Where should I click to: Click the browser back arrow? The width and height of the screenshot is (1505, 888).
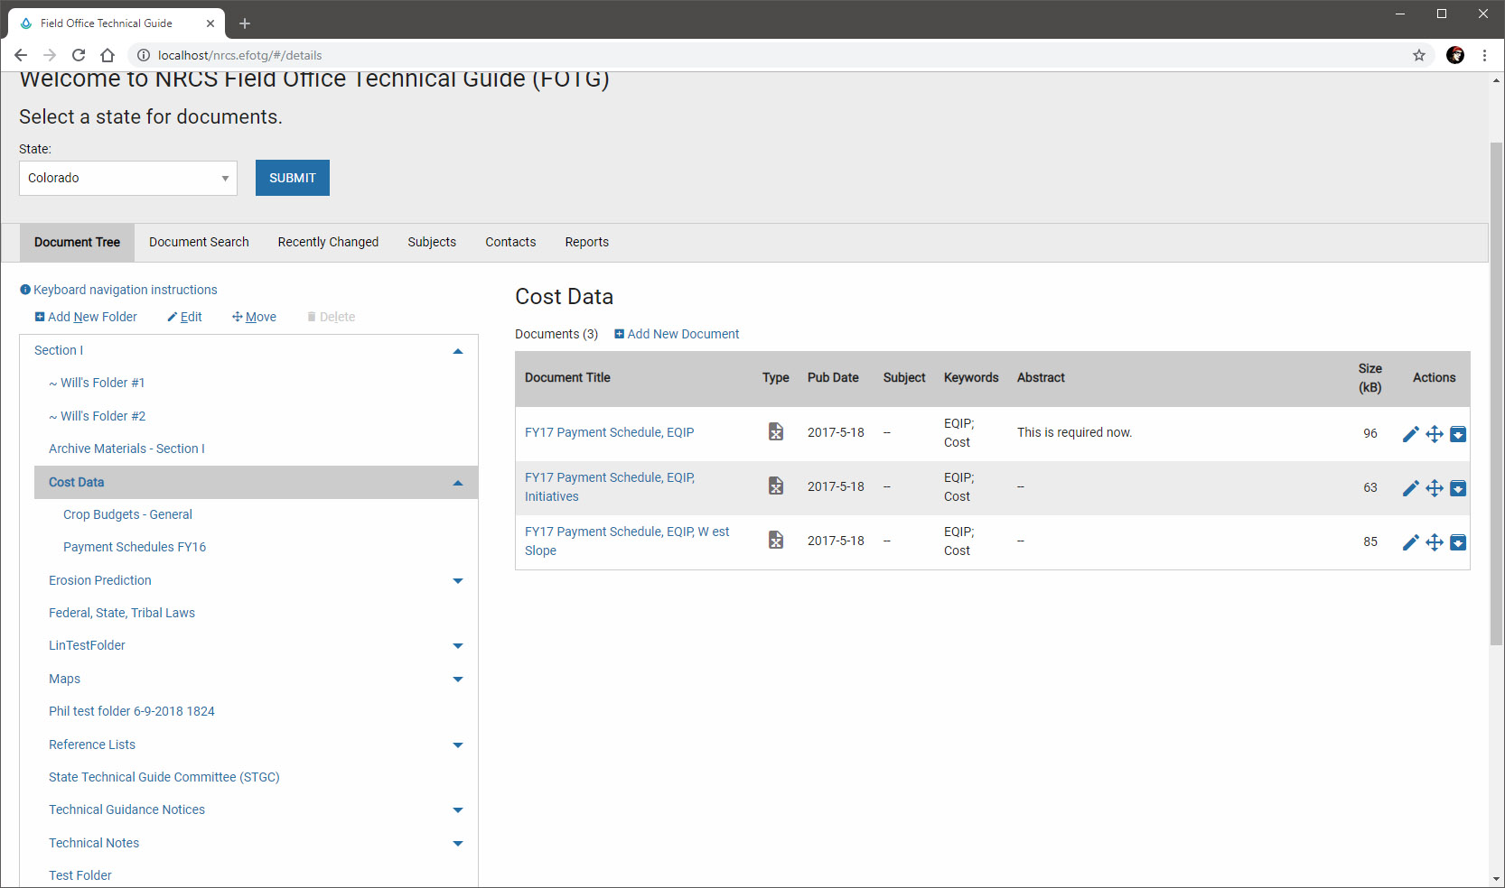pos(21,55)
